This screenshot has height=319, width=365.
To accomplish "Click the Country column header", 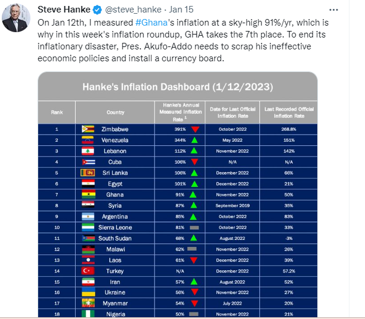I will coord(115,111).
